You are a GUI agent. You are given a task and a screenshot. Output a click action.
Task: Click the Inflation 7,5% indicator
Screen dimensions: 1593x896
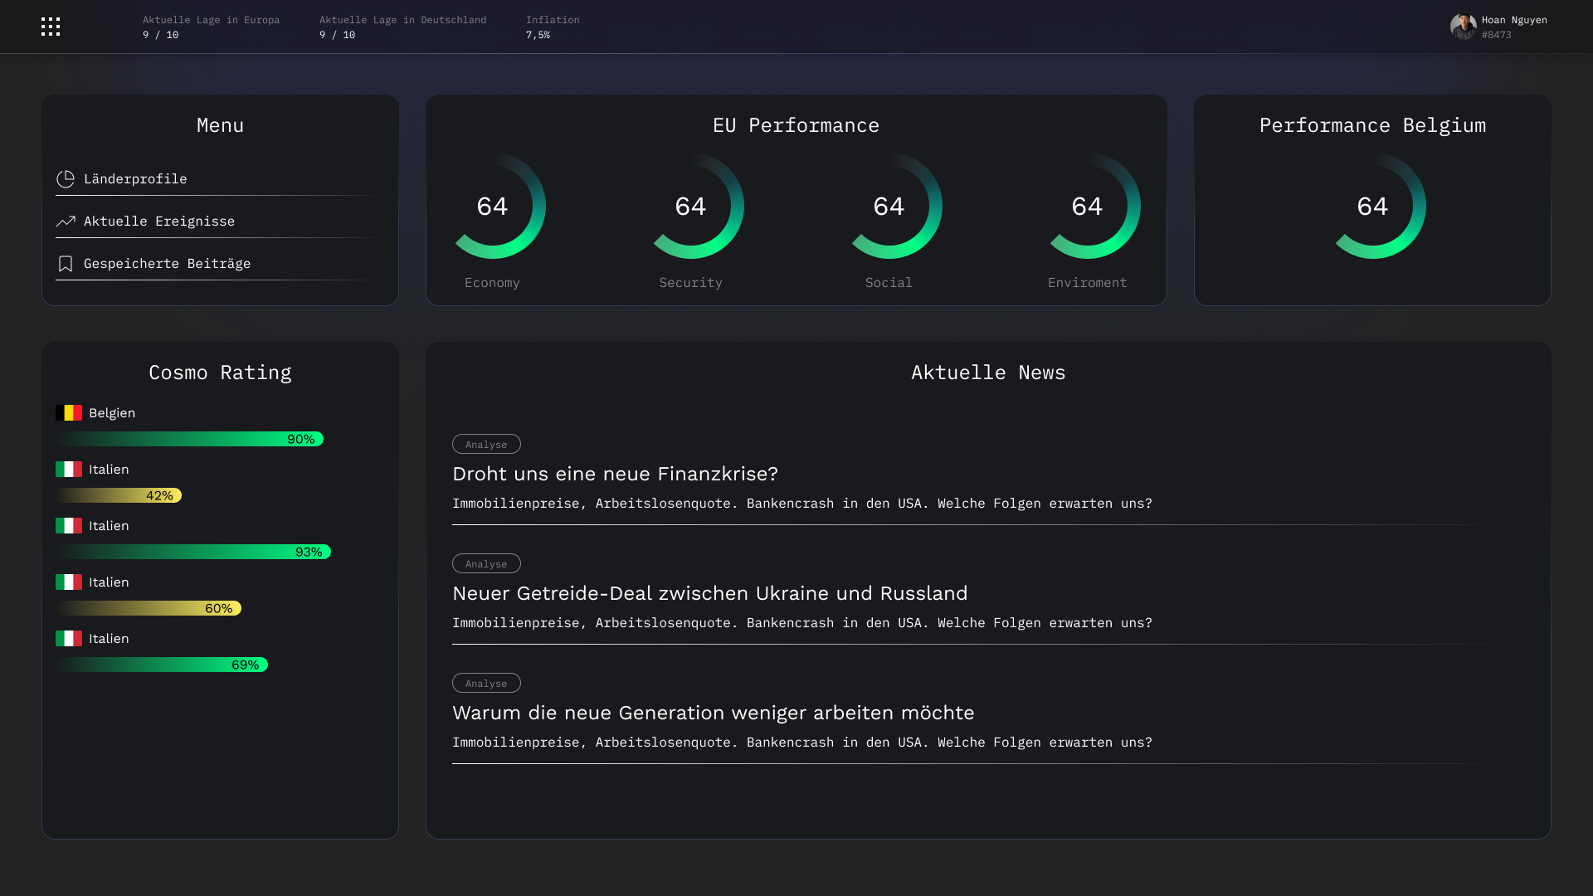point(552,27)
